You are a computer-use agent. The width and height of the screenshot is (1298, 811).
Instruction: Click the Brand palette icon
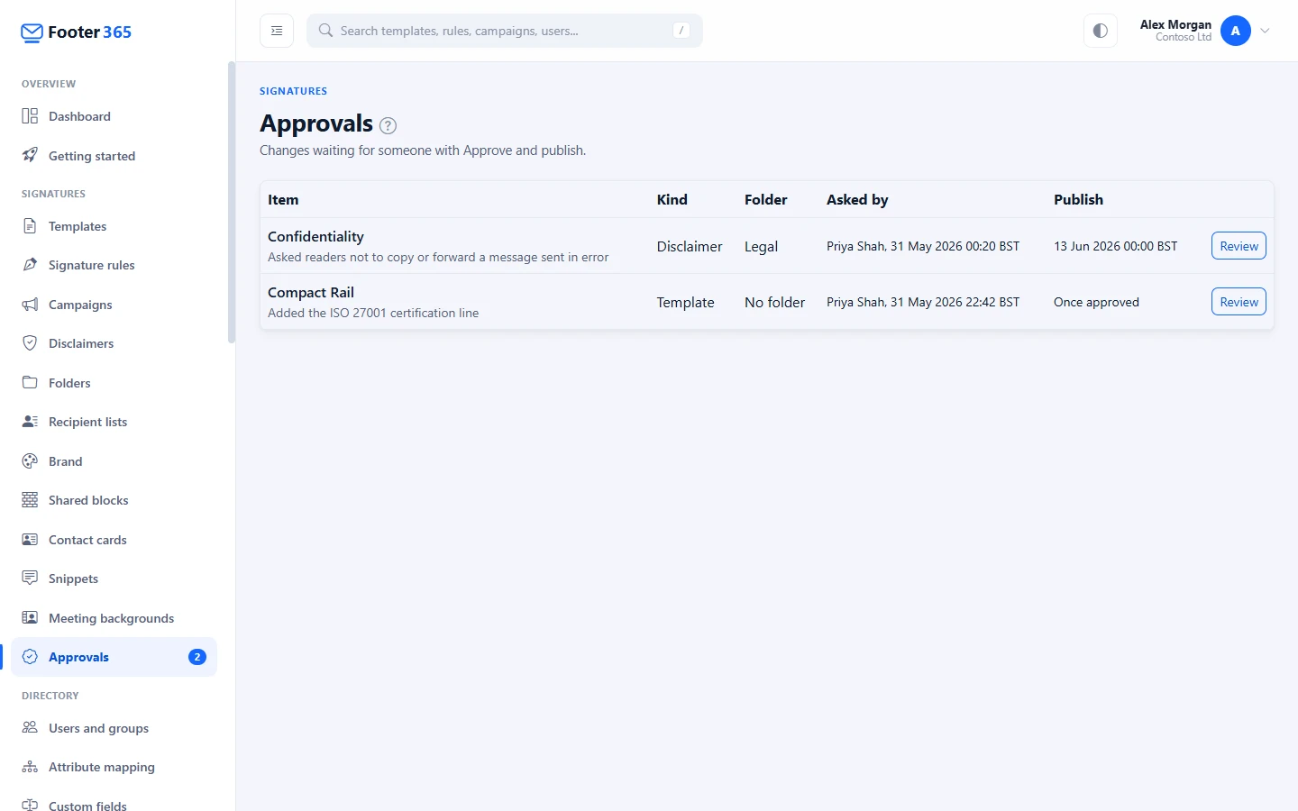(x=30, y=461)
